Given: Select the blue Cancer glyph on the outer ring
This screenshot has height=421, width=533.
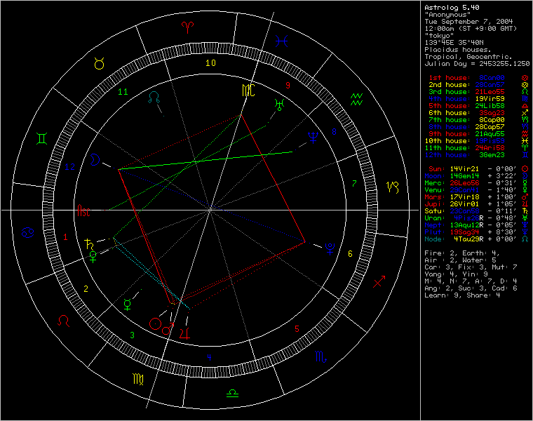Looking at the screenshot, I should tap(27, 233).
